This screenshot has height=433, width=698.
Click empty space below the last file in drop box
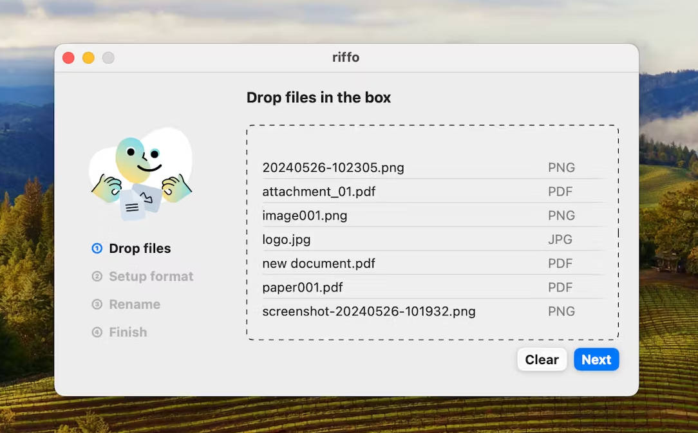click(431, 329)
